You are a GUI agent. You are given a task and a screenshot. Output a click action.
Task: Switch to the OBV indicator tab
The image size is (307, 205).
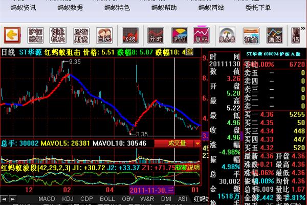[x=127, y=199]
